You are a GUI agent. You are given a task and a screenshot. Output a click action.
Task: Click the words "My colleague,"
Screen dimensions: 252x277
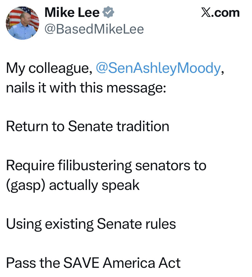[x=49, y=68]
